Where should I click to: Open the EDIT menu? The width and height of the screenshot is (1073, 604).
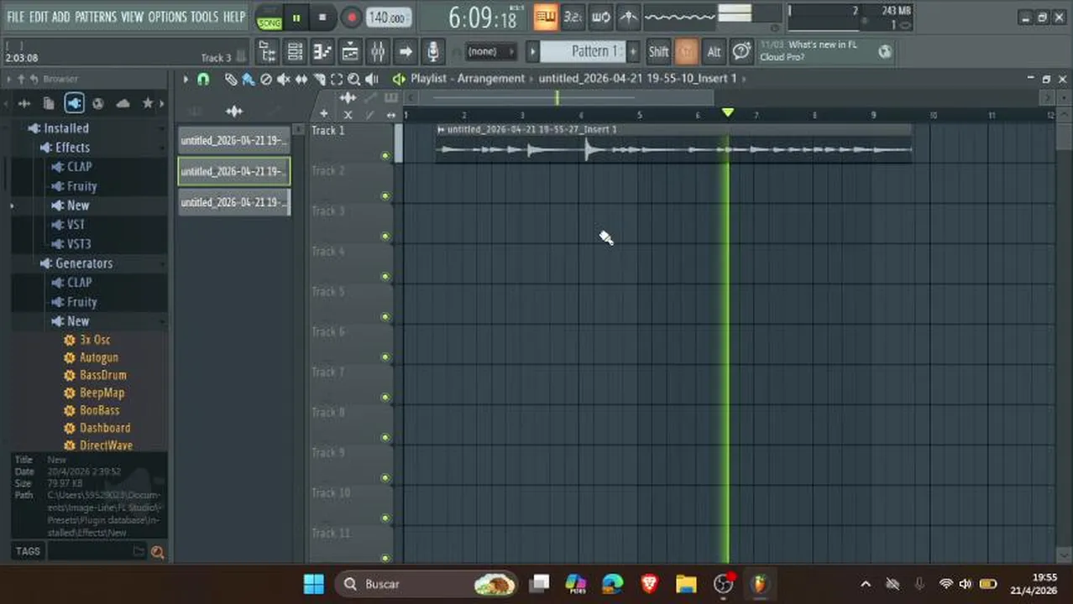point(39,16)
